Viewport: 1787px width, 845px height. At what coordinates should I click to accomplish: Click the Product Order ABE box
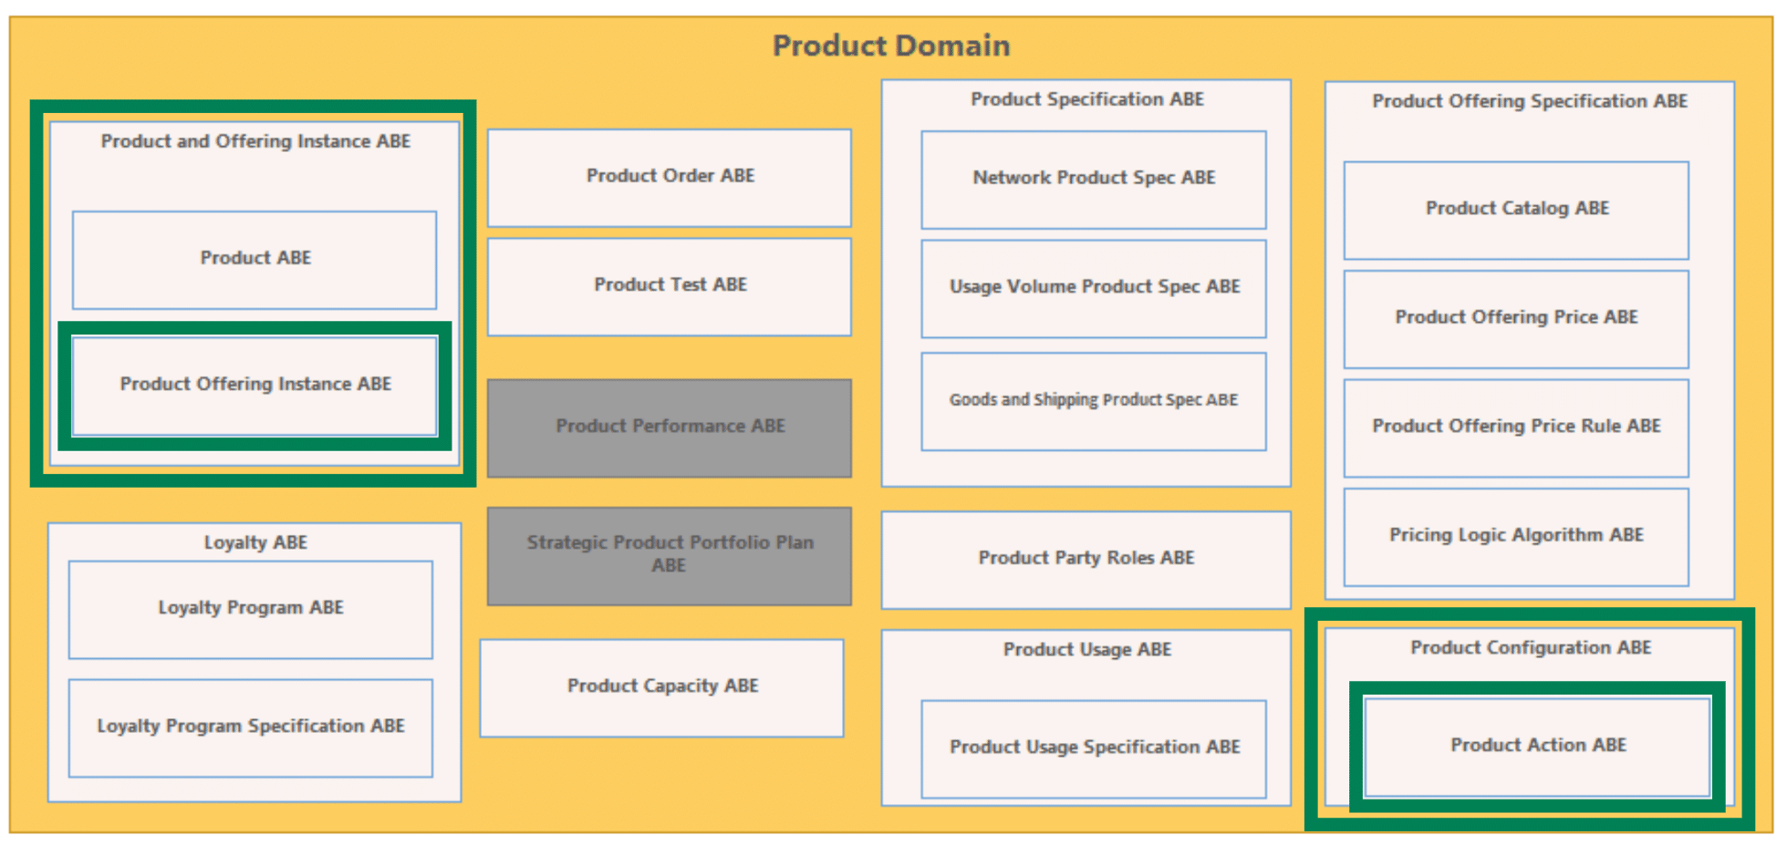[x=670, y=178]
